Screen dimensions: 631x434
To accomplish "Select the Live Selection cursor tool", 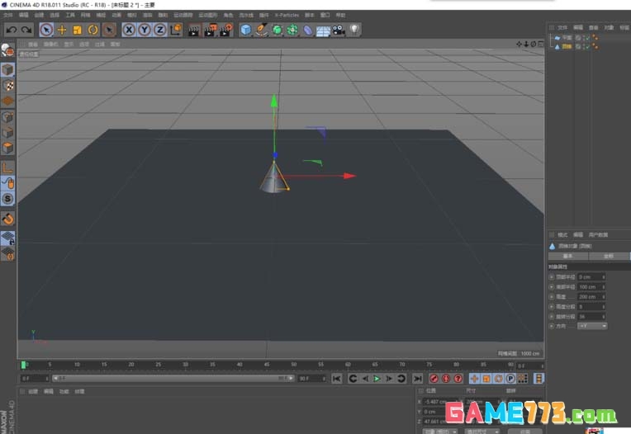I will (46, 30).
